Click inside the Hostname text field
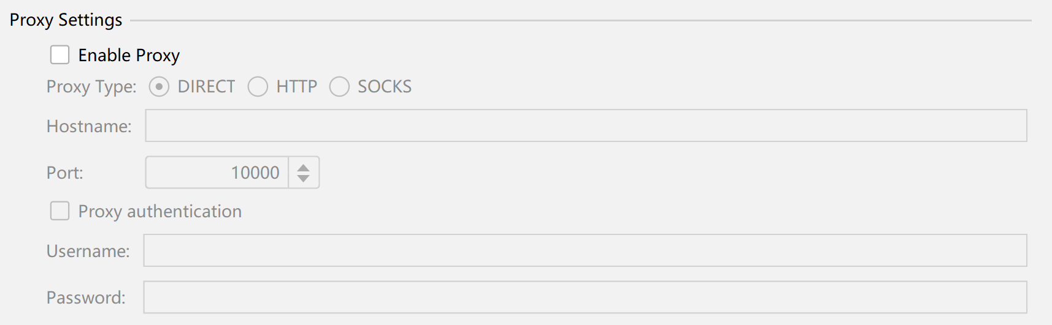Viewport: 1052px width, 325px height. [585, 126]
